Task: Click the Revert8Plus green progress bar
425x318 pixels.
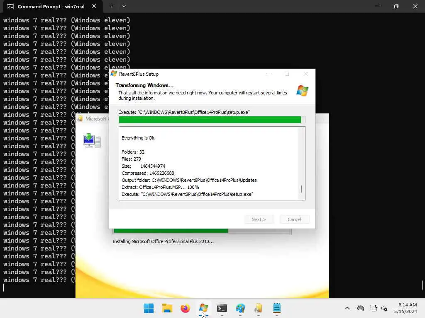Action: point(212,120)
